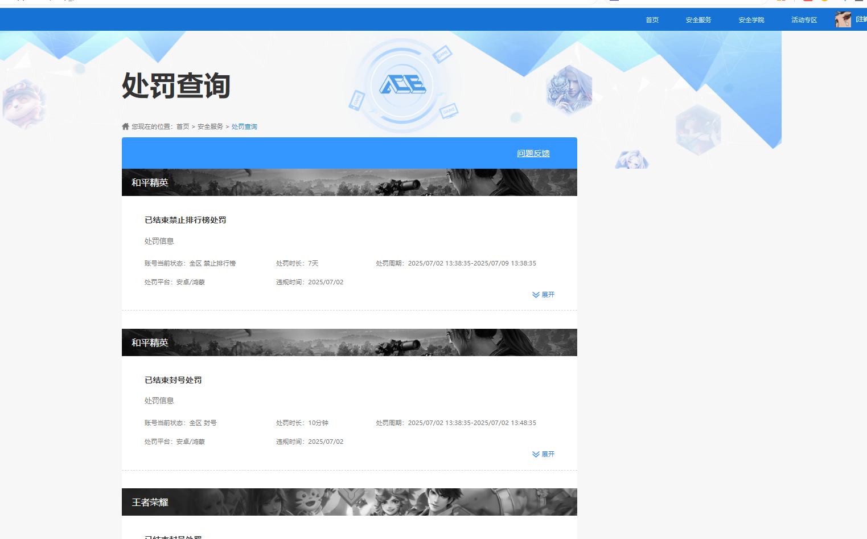Go to 安全学院 in the top bar
Viewport: 867px width, 539px height.
[x=751, y=20]
